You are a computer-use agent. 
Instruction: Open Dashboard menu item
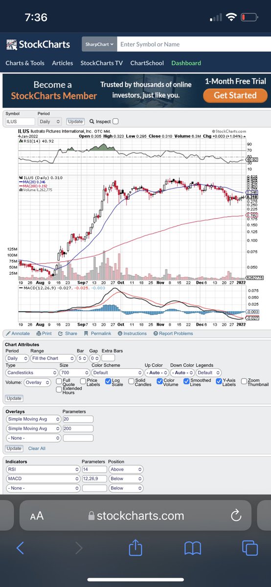(186, 63)
